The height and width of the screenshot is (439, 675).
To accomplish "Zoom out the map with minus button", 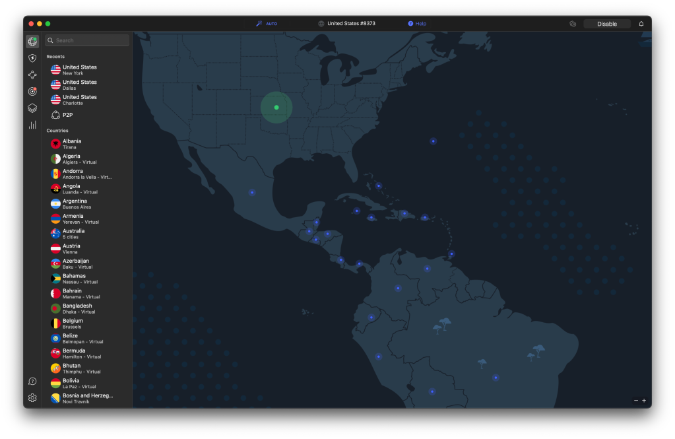I will click(636, 401).
